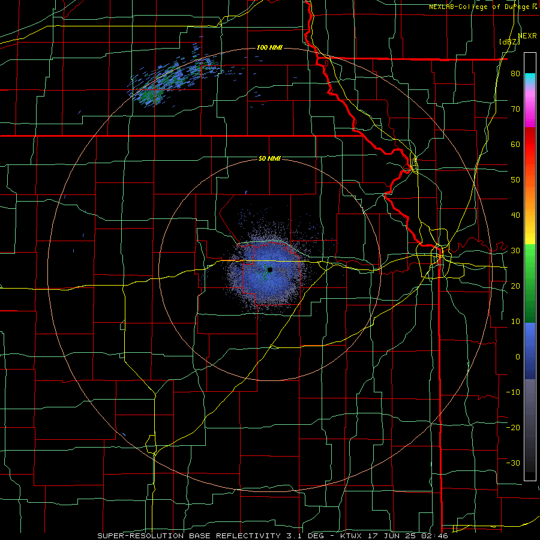
Task: Click the '40' value on the dBZ scale
Action: pyautogui.click(x=515, y=215)
